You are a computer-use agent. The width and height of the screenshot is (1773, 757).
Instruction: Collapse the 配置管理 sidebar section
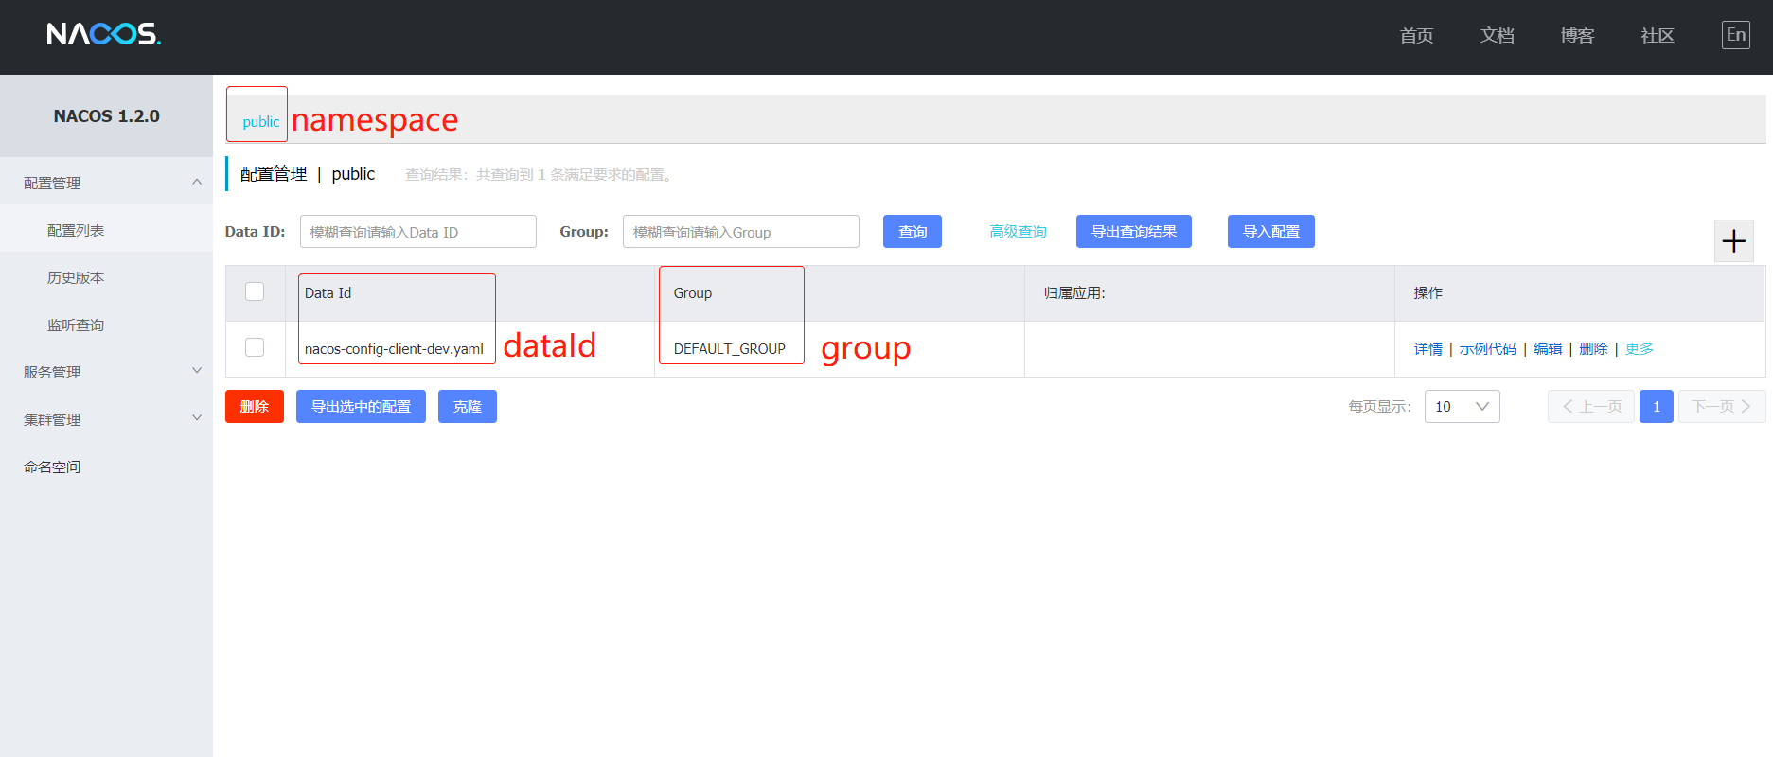pyautogui.click(x=106, y=183)
